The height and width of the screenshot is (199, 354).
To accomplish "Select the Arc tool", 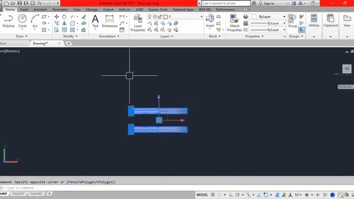I will tap(35, 21).
